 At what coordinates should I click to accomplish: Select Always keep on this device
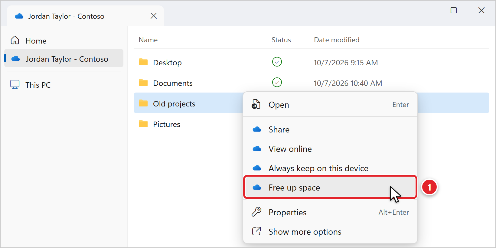(330, 168)
